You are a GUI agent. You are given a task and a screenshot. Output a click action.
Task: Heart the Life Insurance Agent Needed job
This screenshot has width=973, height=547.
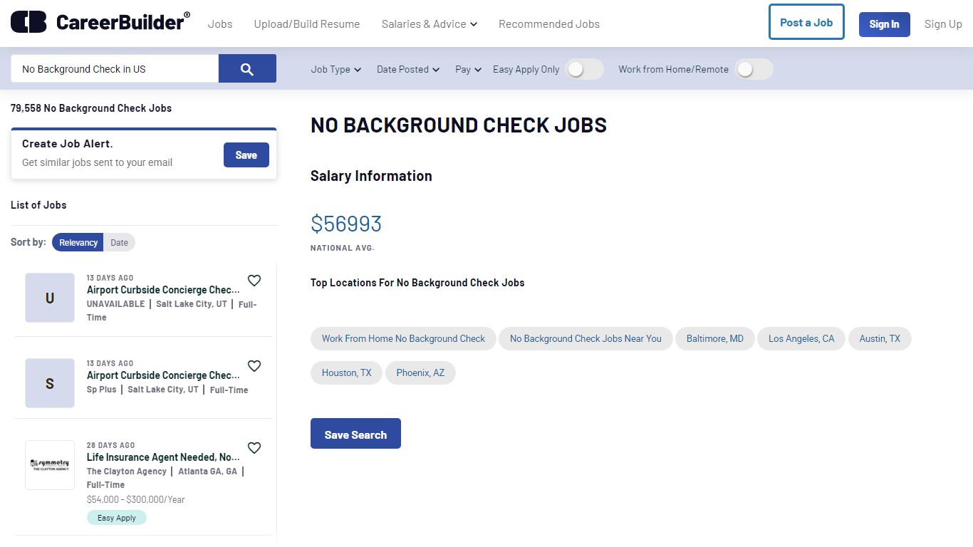click(254, 448)
